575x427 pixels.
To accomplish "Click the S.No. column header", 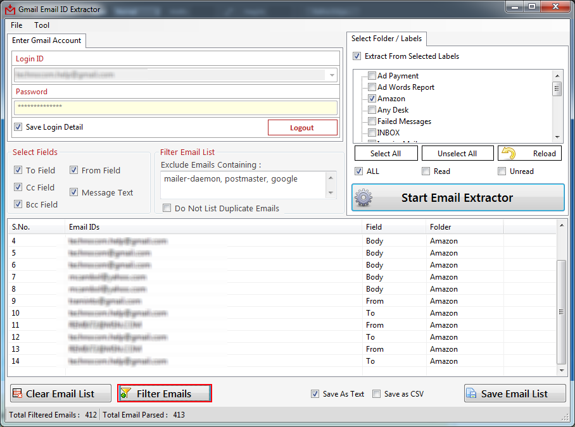I will click(37, 226).
